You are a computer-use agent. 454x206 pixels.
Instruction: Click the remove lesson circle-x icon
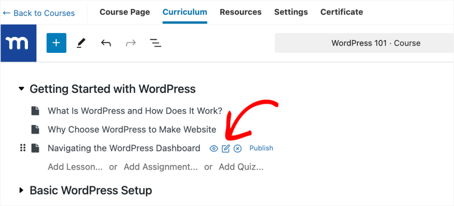pos(238,148)
